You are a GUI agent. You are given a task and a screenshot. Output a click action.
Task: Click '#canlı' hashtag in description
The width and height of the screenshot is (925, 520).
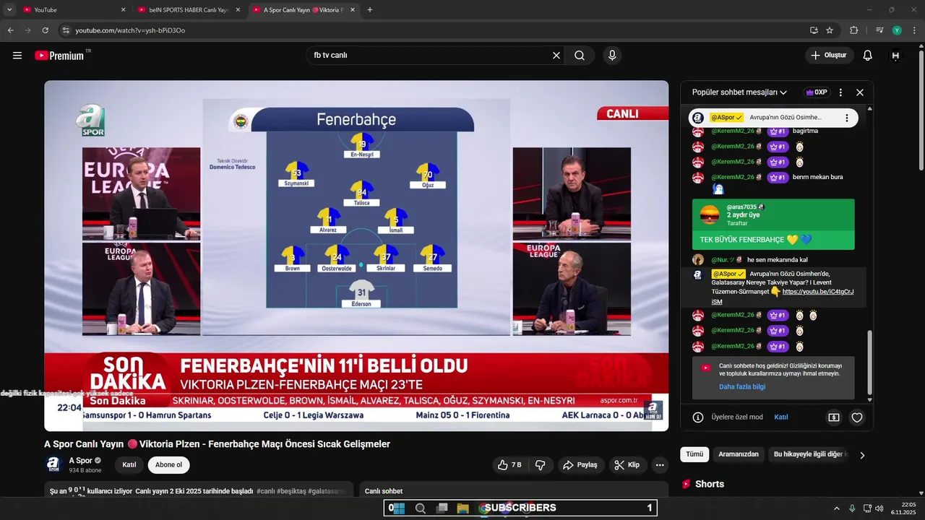265,491
